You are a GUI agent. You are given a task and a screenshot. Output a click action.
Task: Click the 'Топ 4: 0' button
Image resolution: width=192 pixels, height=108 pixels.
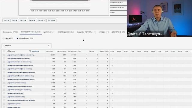tap(14, 20)
